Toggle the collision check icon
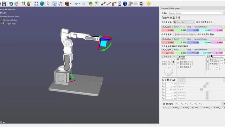 click(x=67, y=4)
